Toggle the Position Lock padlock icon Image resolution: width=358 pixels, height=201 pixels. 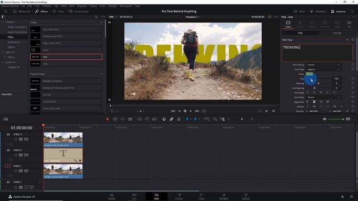coord(179,119)
